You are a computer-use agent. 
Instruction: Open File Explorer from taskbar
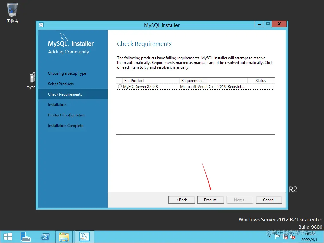tap(64, 237)
